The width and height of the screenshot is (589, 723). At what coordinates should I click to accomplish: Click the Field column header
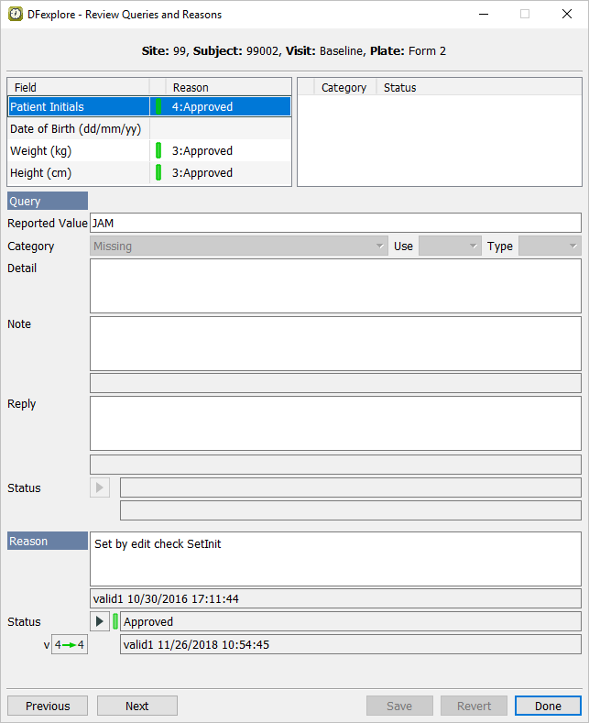pyautogui.click(x=78, y=88)
